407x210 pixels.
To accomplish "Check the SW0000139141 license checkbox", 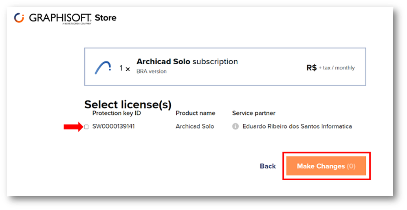I will (x=86, y=127).
